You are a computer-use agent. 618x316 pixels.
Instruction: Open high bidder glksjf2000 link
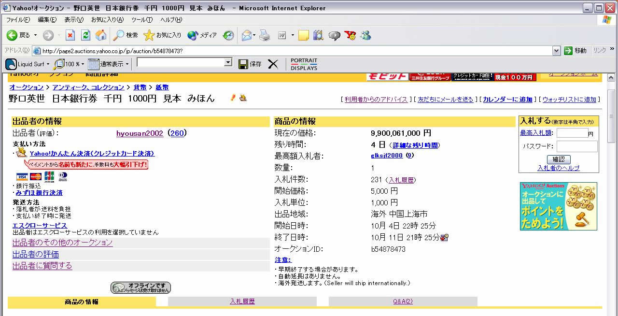[x=387, y=156]
